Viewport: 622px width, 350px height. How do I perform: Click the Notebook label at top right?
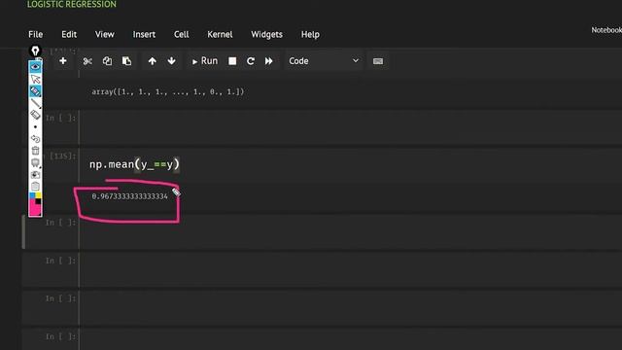606,30
